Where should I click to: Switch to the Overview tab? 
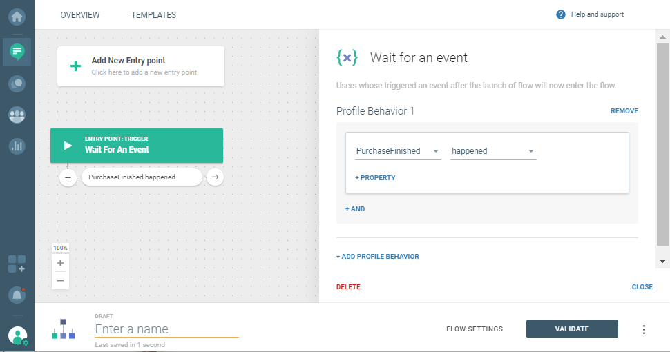point(80,14)
